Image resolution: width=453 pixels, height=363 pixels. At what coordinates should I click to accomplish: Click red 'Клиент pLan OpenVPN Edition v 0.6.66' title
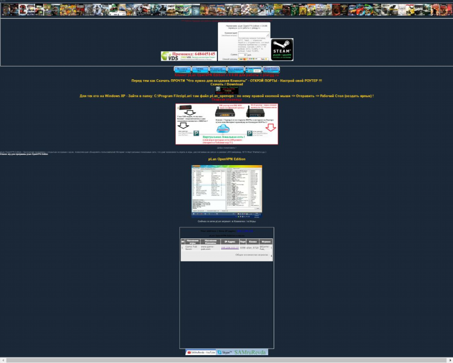pos(226,75)
